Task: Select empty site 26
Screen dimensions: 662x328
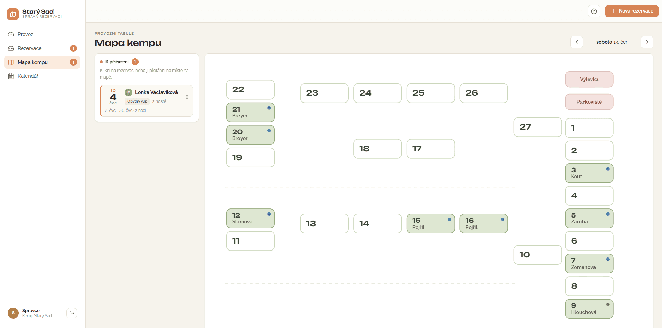Action: pos(484,93)
